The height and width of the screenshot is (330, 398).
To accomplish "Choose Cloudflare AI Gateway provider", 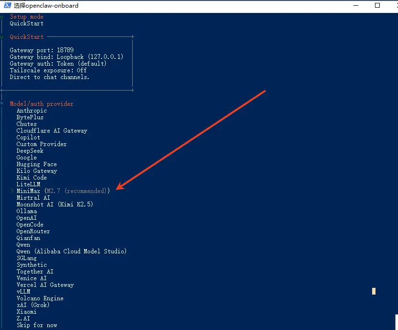I will tap(52, 131).
